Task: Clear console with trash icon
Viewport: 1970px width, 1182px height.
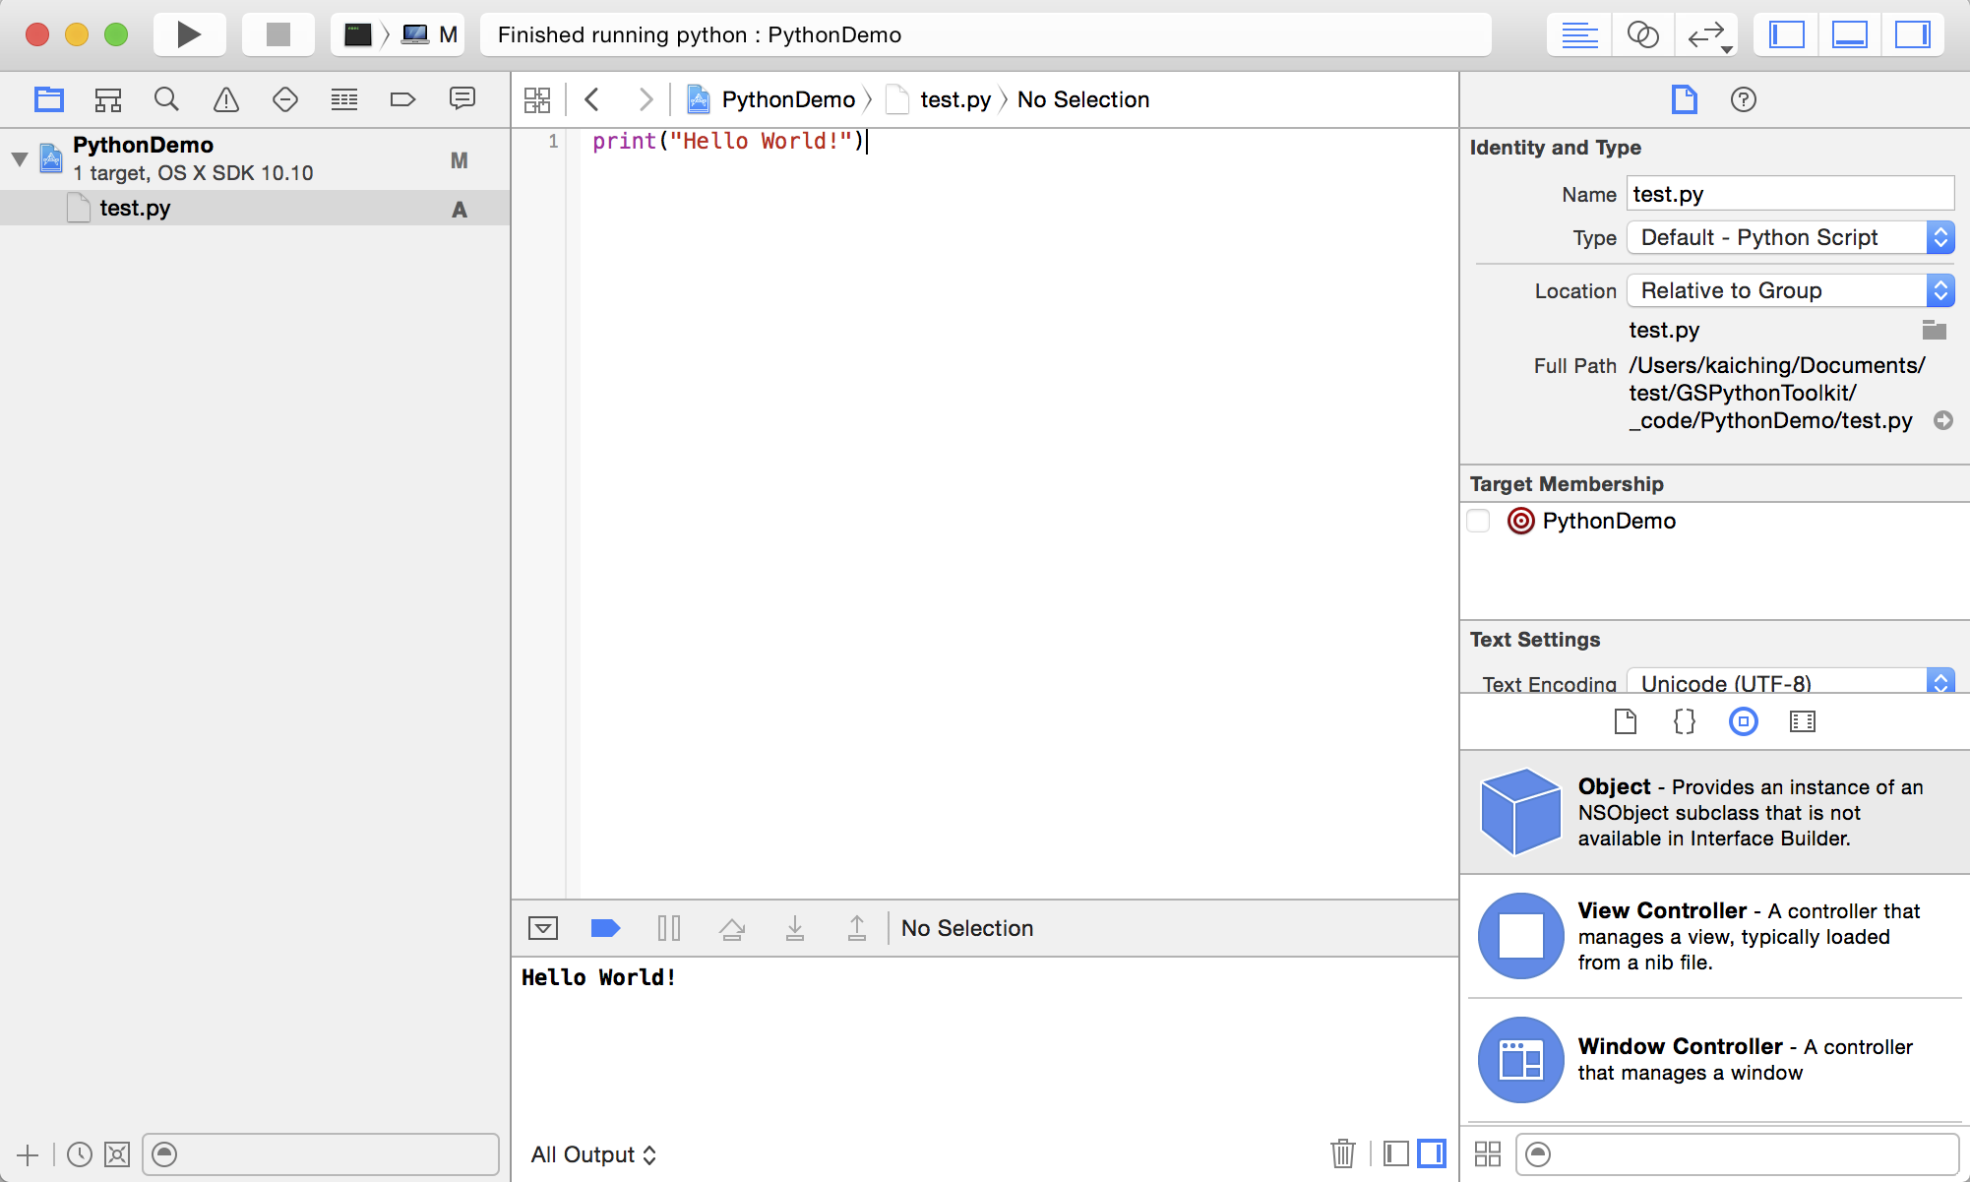Action: tap(1342, 1153)
